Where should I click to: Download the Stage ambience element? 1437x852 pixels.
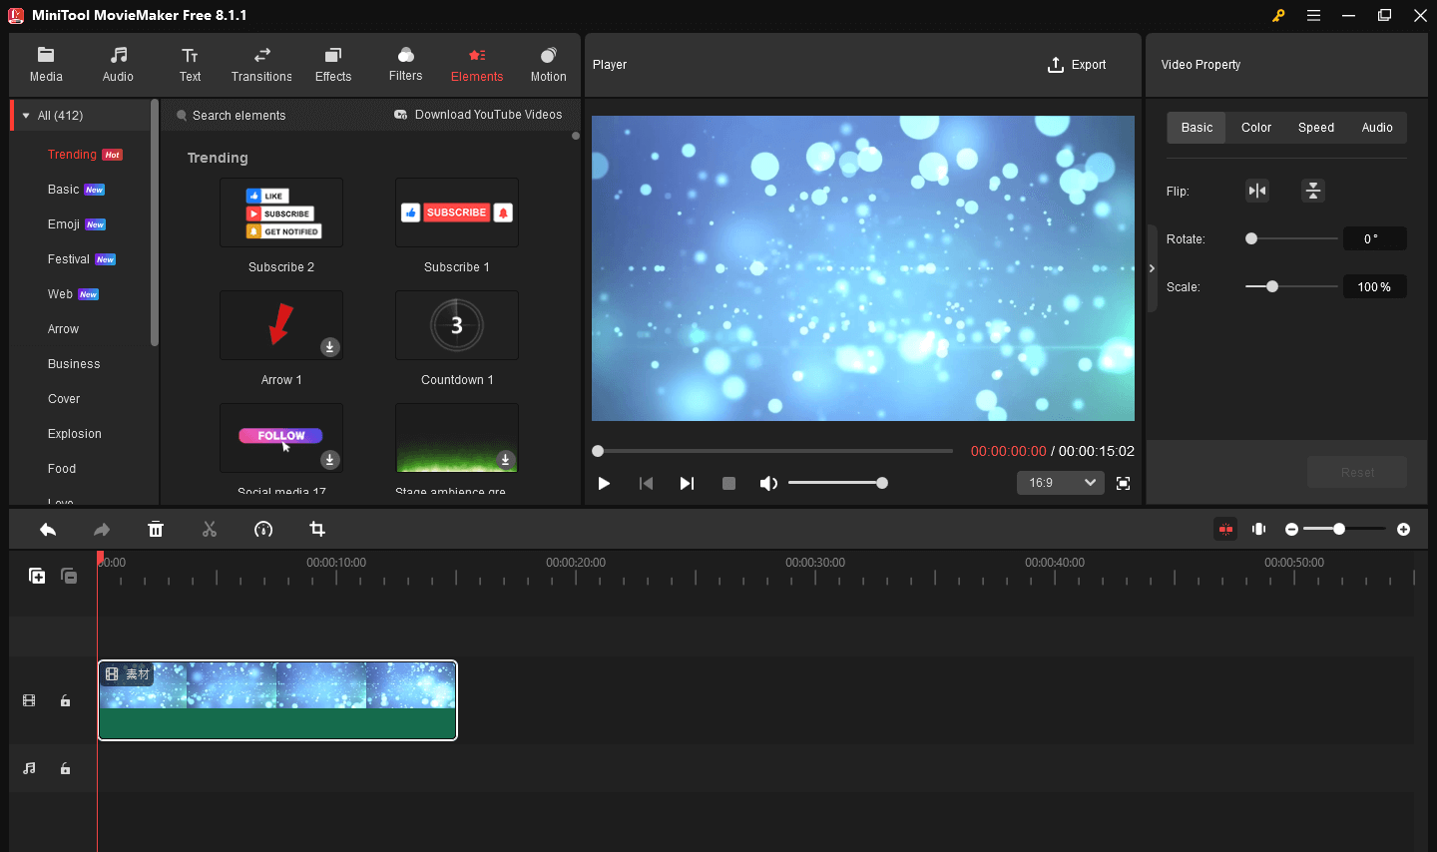pyautogui.click(x=505, y=460)
